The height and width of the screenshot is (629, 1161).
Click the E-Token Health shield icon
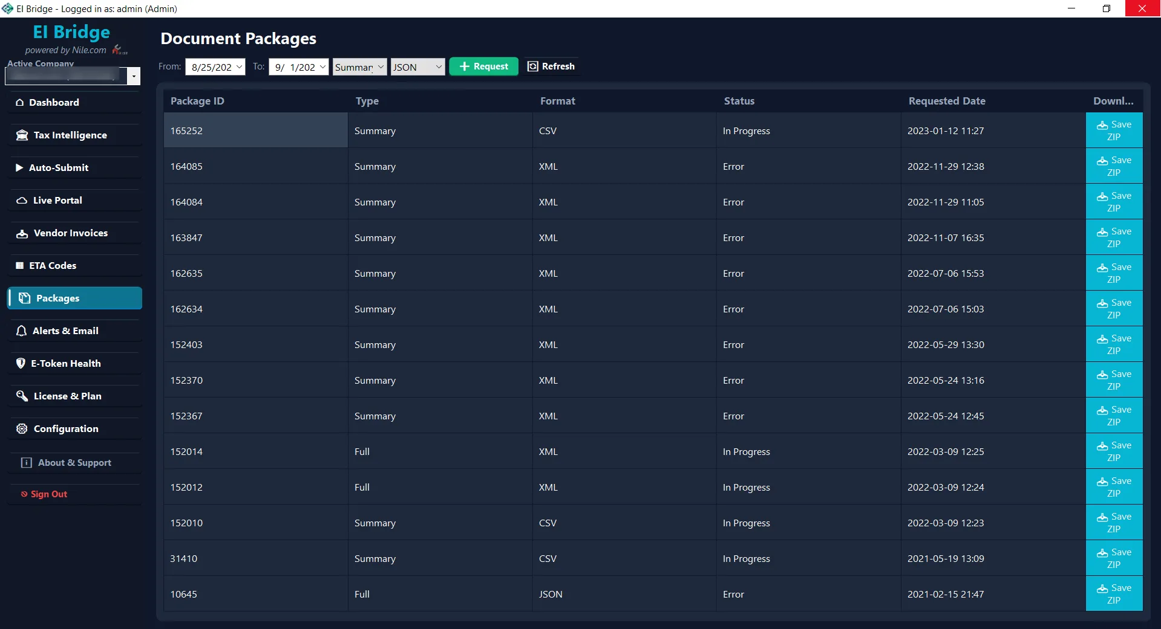pos(21,364)
